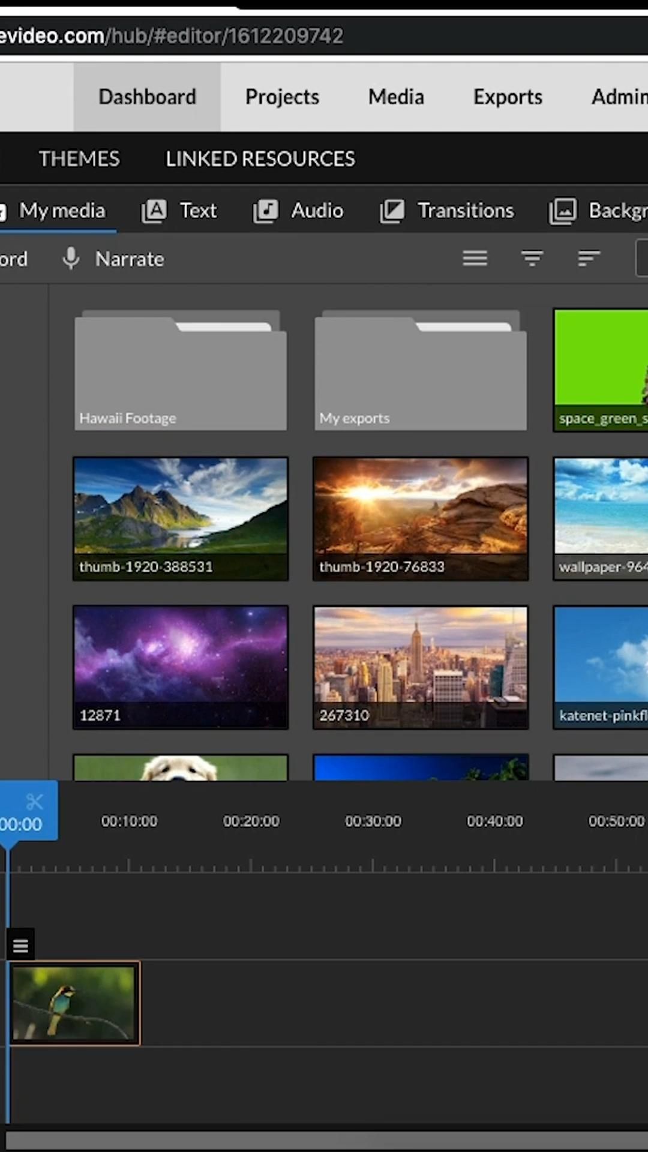Image resolution: width=648 pixels, height=1152 pixels.
Task: Click the 00:50:00 timeline mark
Action: coord(616,821)
